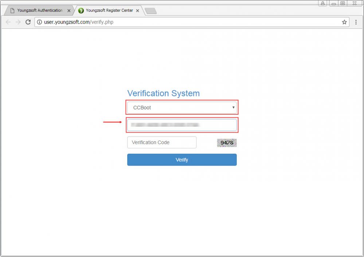Click the Verification System heading
The image size is (364, 257).
coord(164,93)
